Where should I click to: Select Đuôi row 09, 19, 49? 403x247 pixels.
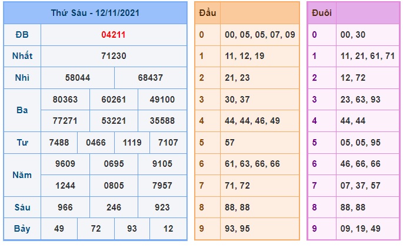click(x=360, y=229)
